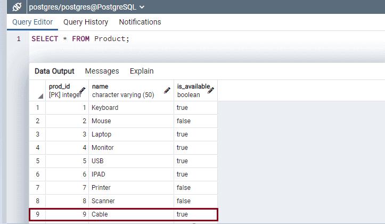Select row 9 containing Cable

tap(37, 214)
